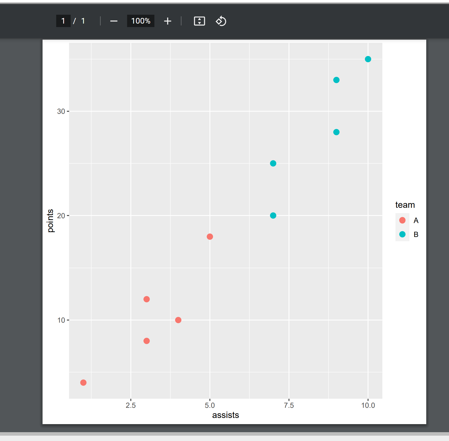Select the red legend swatch for team A
449x441 pixels.
pos(402,220)
